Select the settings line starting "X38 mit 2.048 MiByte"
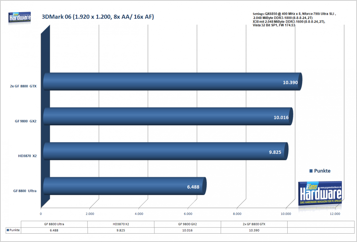This screenshot has height=242, width=357. (x=289, y=21)
